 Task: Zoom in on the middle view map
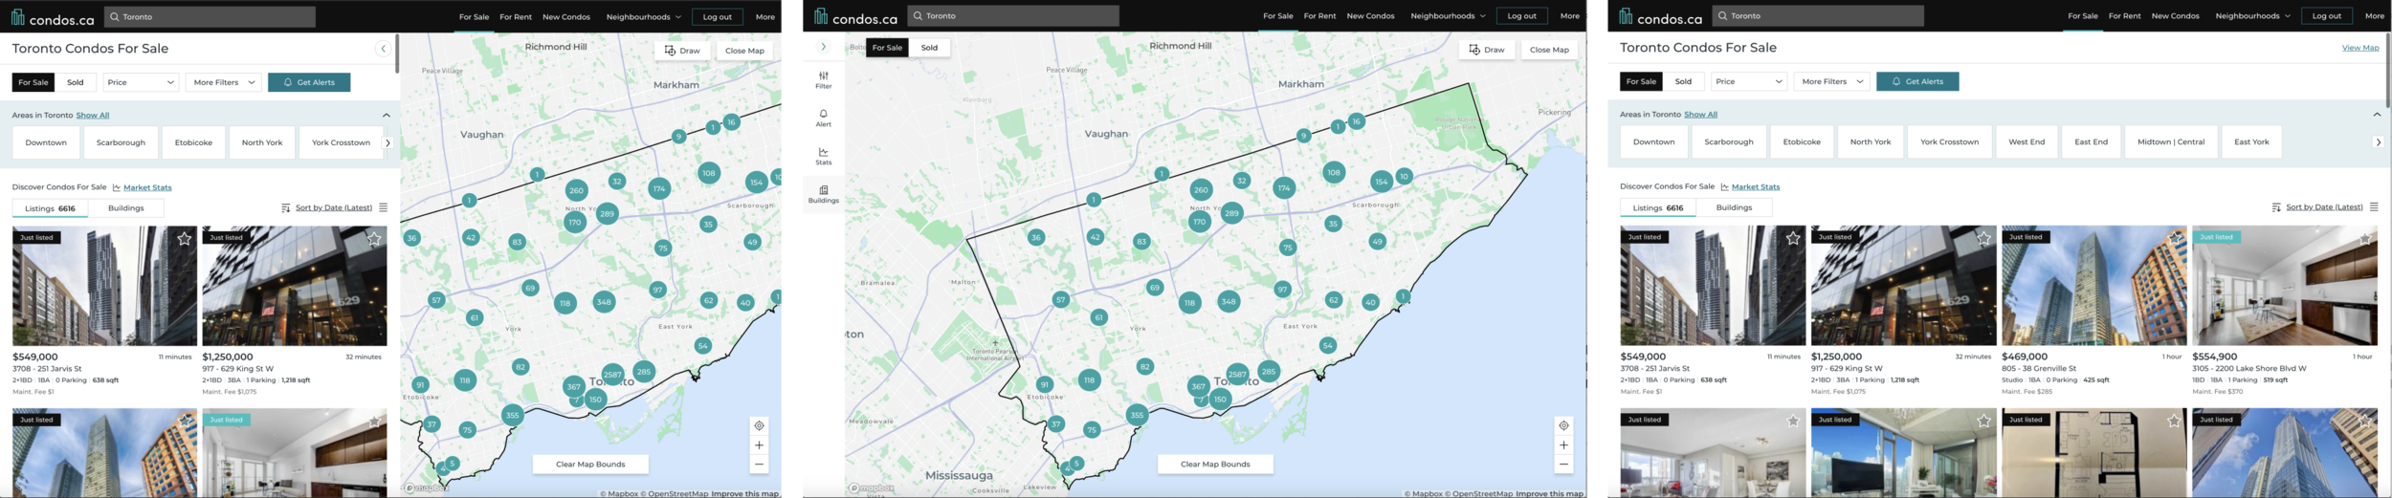tap(1563, 444)
